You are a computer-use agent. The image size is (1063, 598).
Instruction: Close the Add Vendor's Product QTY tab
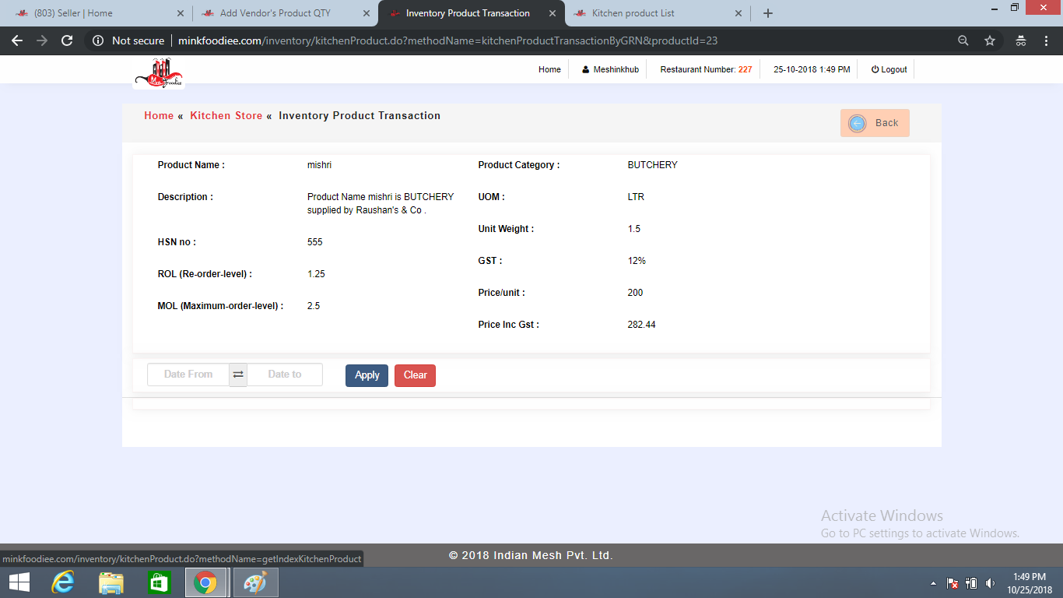pyautogui.click(x=367, y=13)
